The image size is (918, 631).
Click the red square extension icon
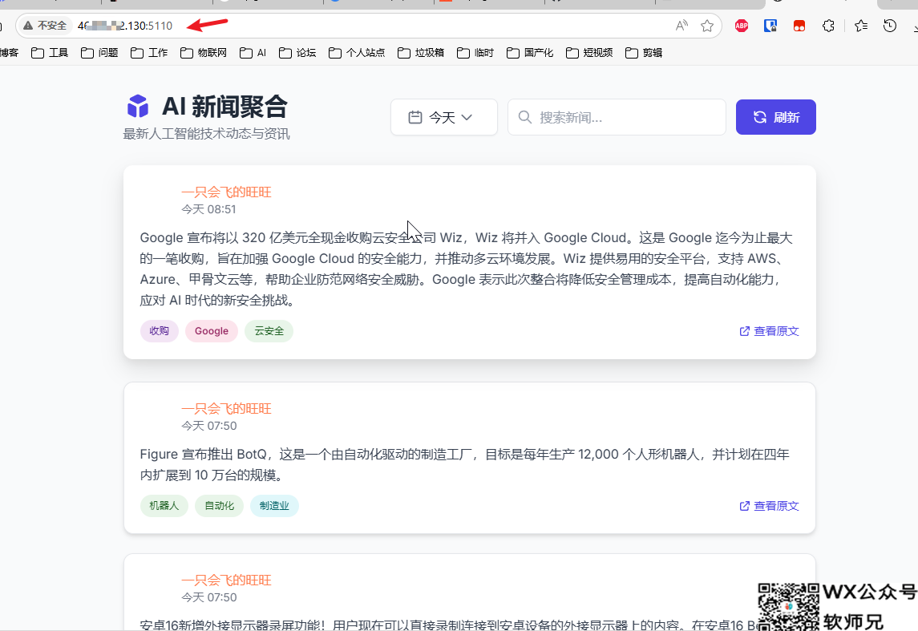pos(799,26)
